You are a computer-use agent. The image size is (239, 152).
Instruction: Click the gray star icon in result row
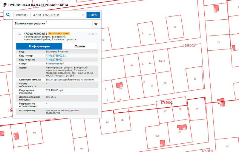[93, 34]
